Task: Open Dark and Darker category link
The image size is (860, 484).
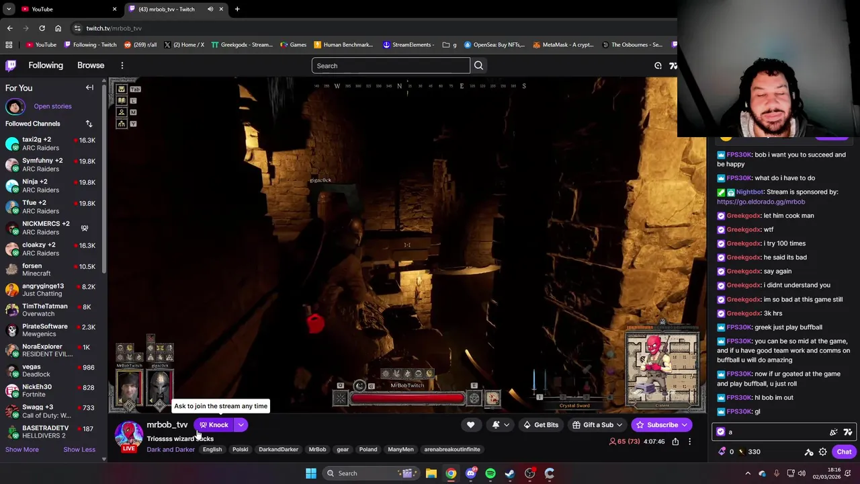Action: (171, 450)
